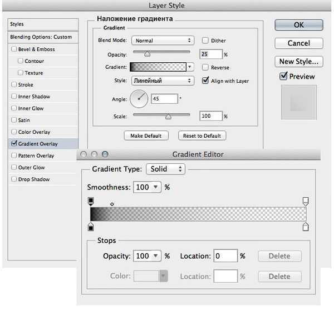Open the Stops Opacity dropdown arrow
Viewport: 334px width, 316px height.
(x=156, y=255)
